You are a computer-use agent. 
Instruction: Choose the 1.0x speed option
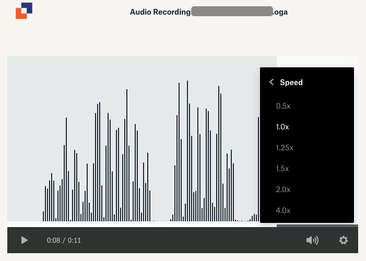click(x=282, y=127)
